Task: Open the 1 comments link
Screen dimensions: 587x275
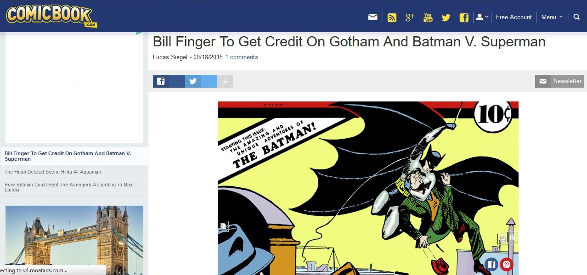Action: [x=242, y=57]
